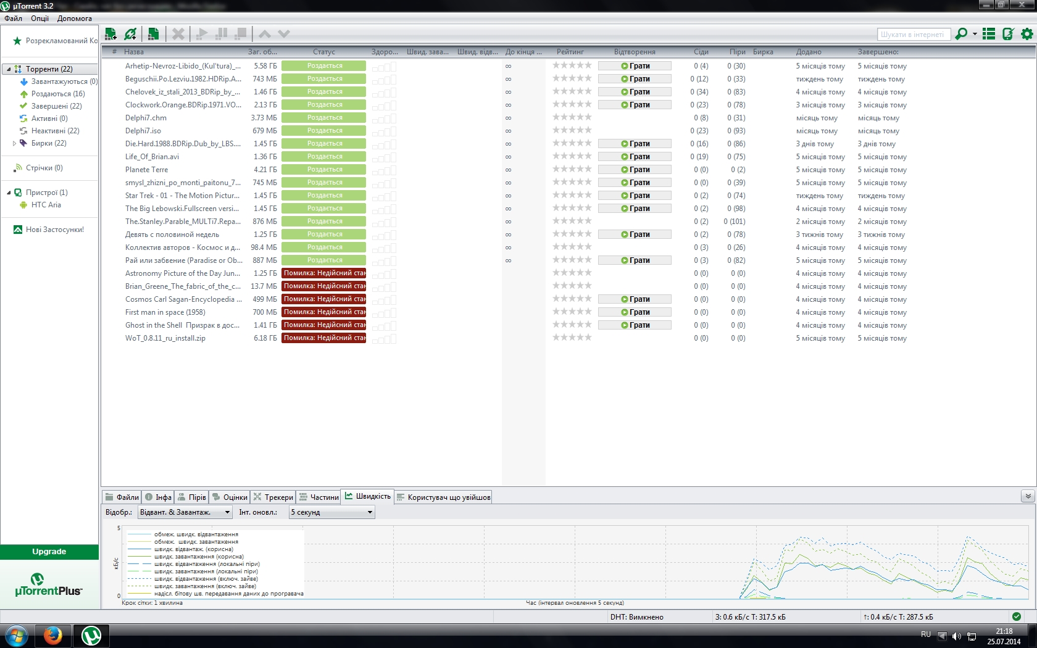The width and height of the screenshot is (1037, 648).
Task: Select Завантажуються (0) in the sidebar
Action: (x=59, y=81)
